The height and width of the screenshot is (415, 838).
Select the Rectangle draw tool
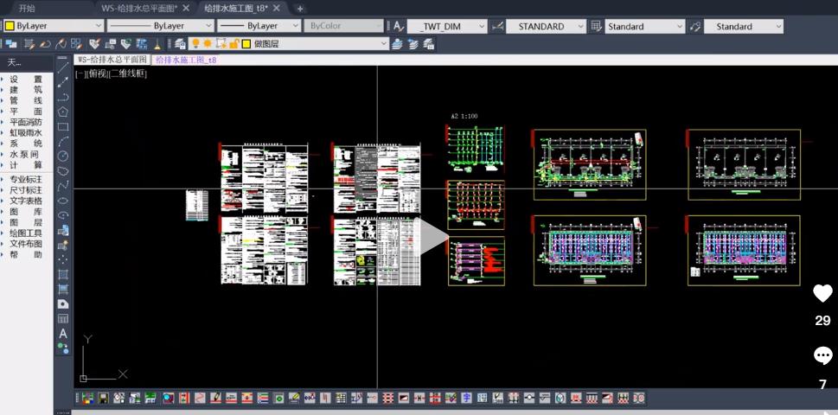[x=63, y=126]
